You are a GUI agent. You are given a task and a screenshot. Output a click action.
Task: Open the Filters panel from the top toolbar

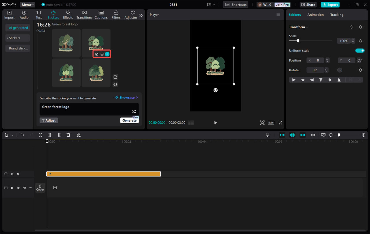point(116,14)
